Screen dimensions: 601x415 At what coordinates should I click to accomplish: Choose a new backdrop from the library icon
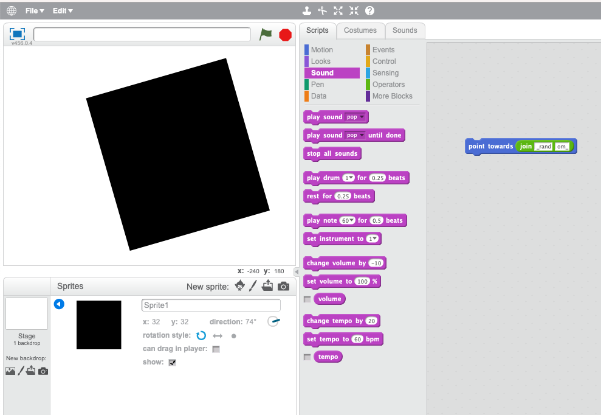point(10,371)
